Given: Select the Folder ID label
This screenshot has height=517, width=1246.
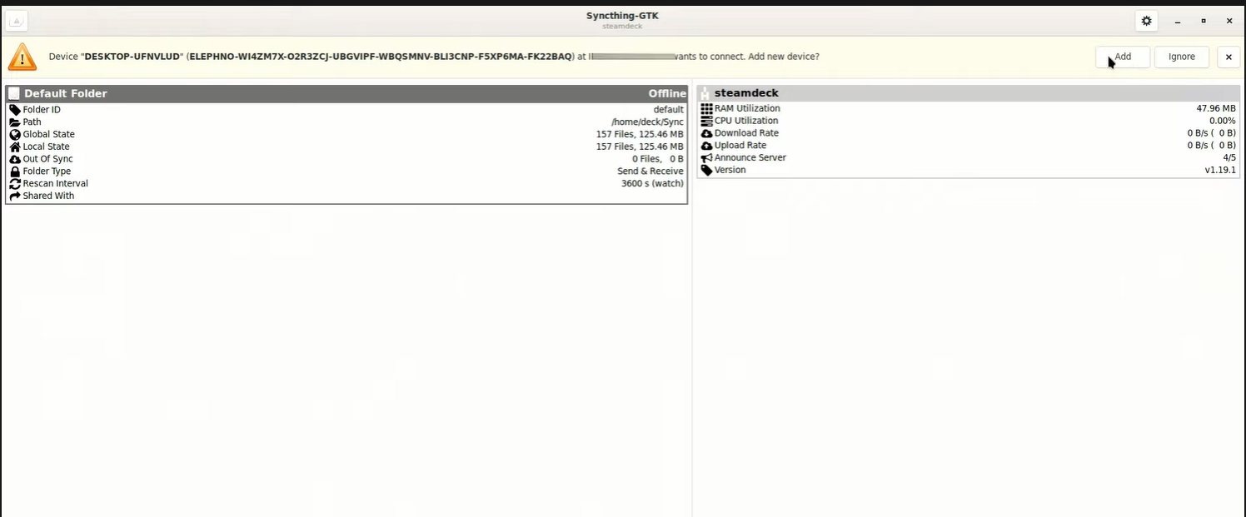Looking at the screenshot, I should 42,110.
